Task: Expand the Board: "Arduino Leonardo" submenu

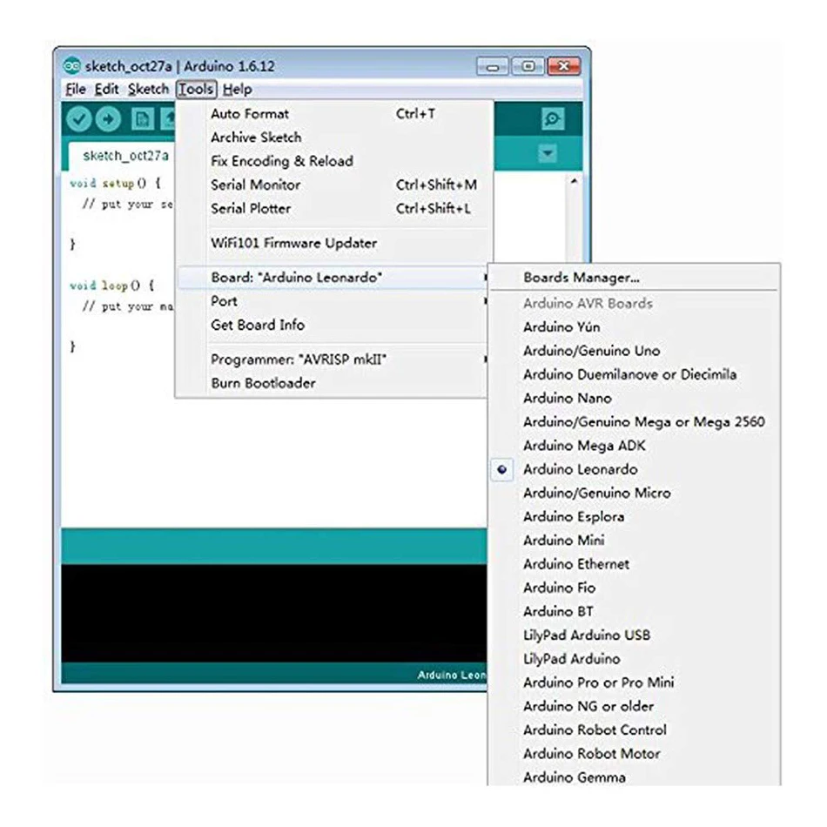Action: 333,278
